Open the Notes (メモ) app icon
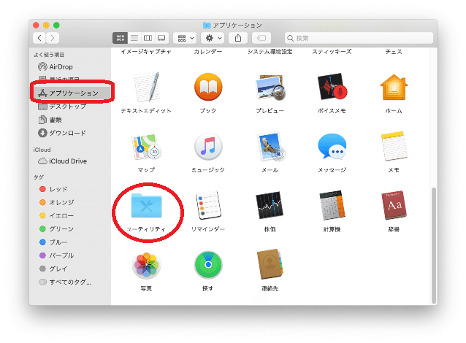The height and width of the screenshot is (343, 466). [x=394, y=146]
